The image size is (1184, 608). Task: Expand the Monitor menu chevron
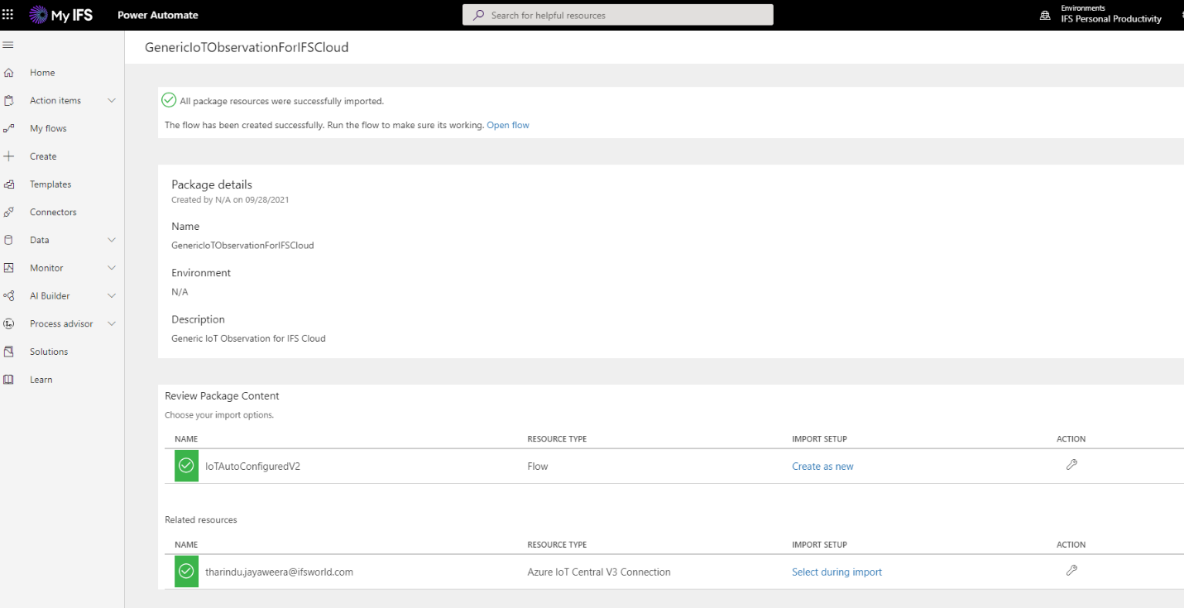(x=112, y=268)
